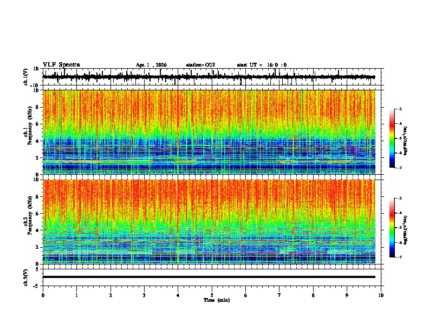Click inside the ch.2 spectrogram panel
Viewport: 429px width, 331px height.
209,222
